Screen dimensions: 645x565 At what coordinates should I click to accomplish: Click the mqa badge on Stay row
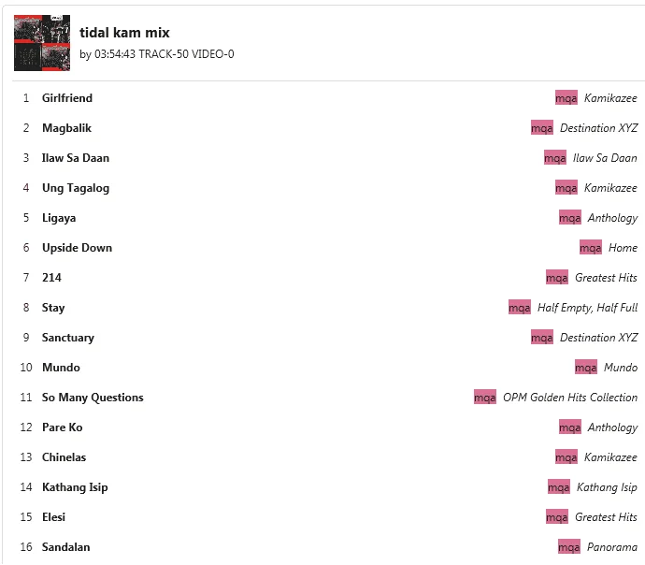click(520, 308)
